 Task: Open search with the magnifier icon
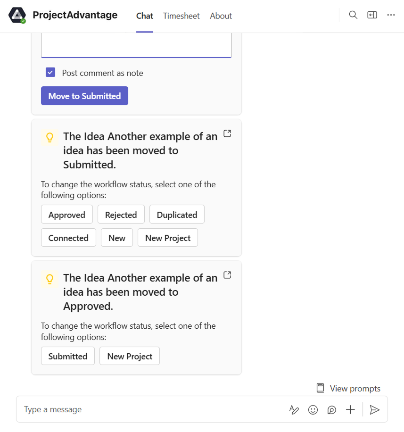(x=353, y=15)
